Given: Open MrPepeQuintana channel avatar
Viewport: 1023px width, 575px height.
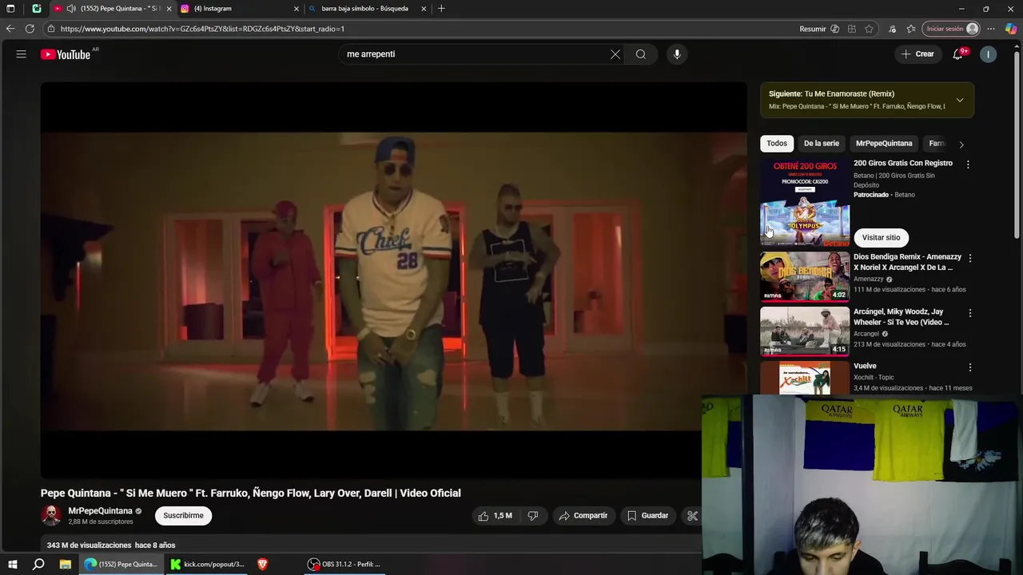Looking at the screenshot, I should [51, 516].
